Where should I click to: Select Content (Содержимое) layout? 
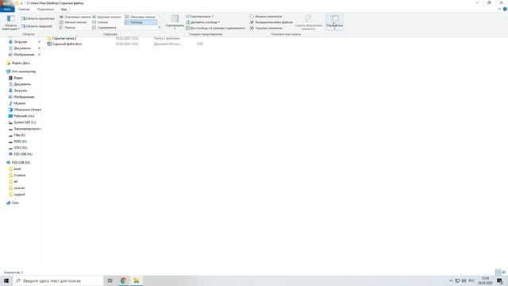click(104, 28)
